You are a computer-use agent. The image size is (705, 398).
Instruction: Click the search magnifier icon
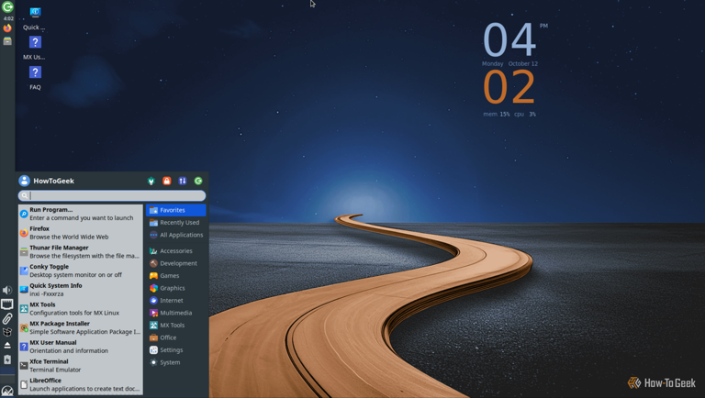point(25,195)
